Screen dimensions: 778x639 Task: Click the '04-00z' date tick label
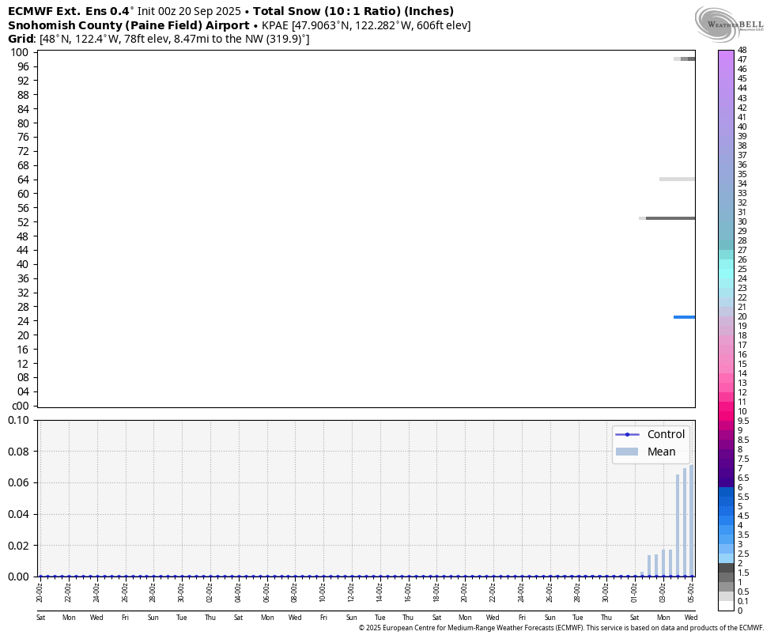[x=238, y=592]
